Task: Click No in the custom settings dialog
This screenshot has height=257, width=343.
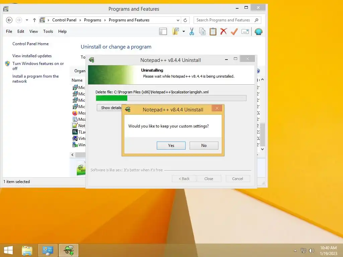Action: 204,146
